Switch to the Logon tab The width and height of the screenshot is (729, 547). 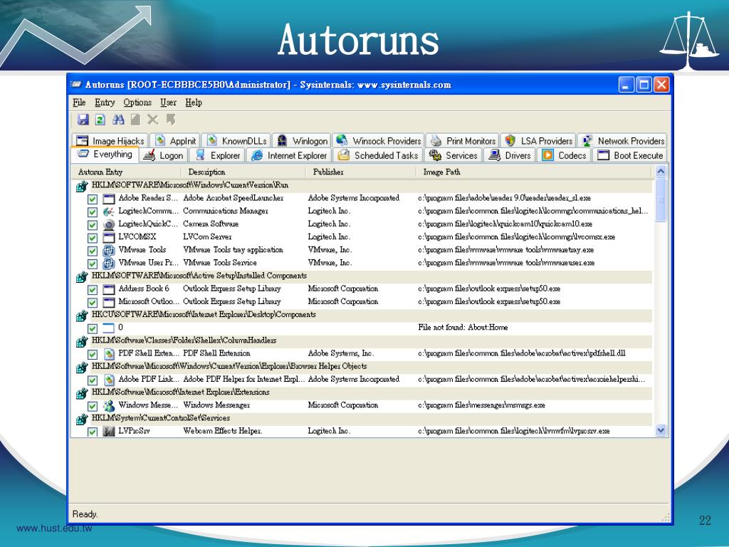tap(163, 155)
